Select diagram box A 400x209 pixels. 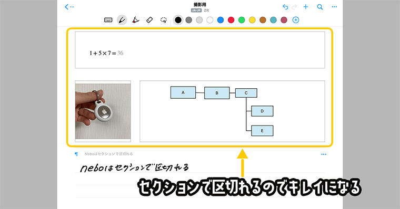click(x=183, y=92)
